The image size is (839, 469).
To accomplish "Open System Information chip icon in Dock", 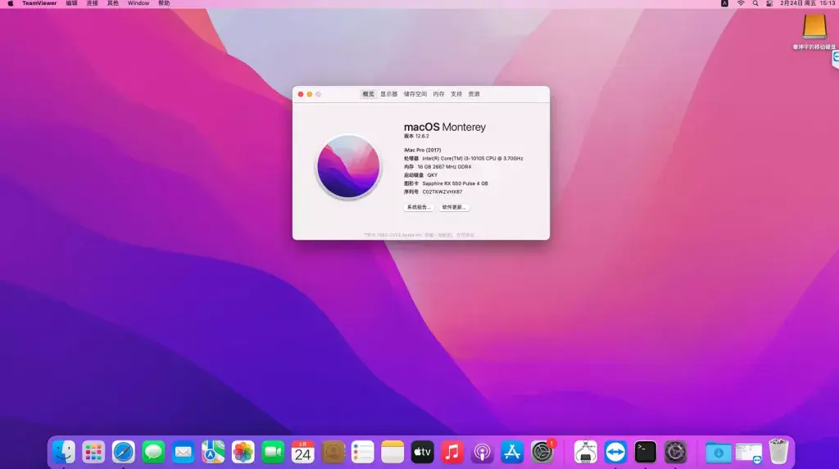I will tap(585, 453).
